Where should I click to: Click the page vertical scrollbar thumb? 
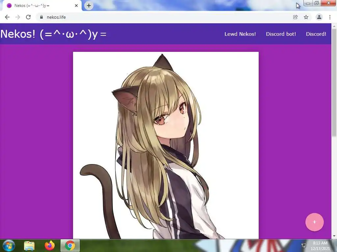(x=334, y=82)
